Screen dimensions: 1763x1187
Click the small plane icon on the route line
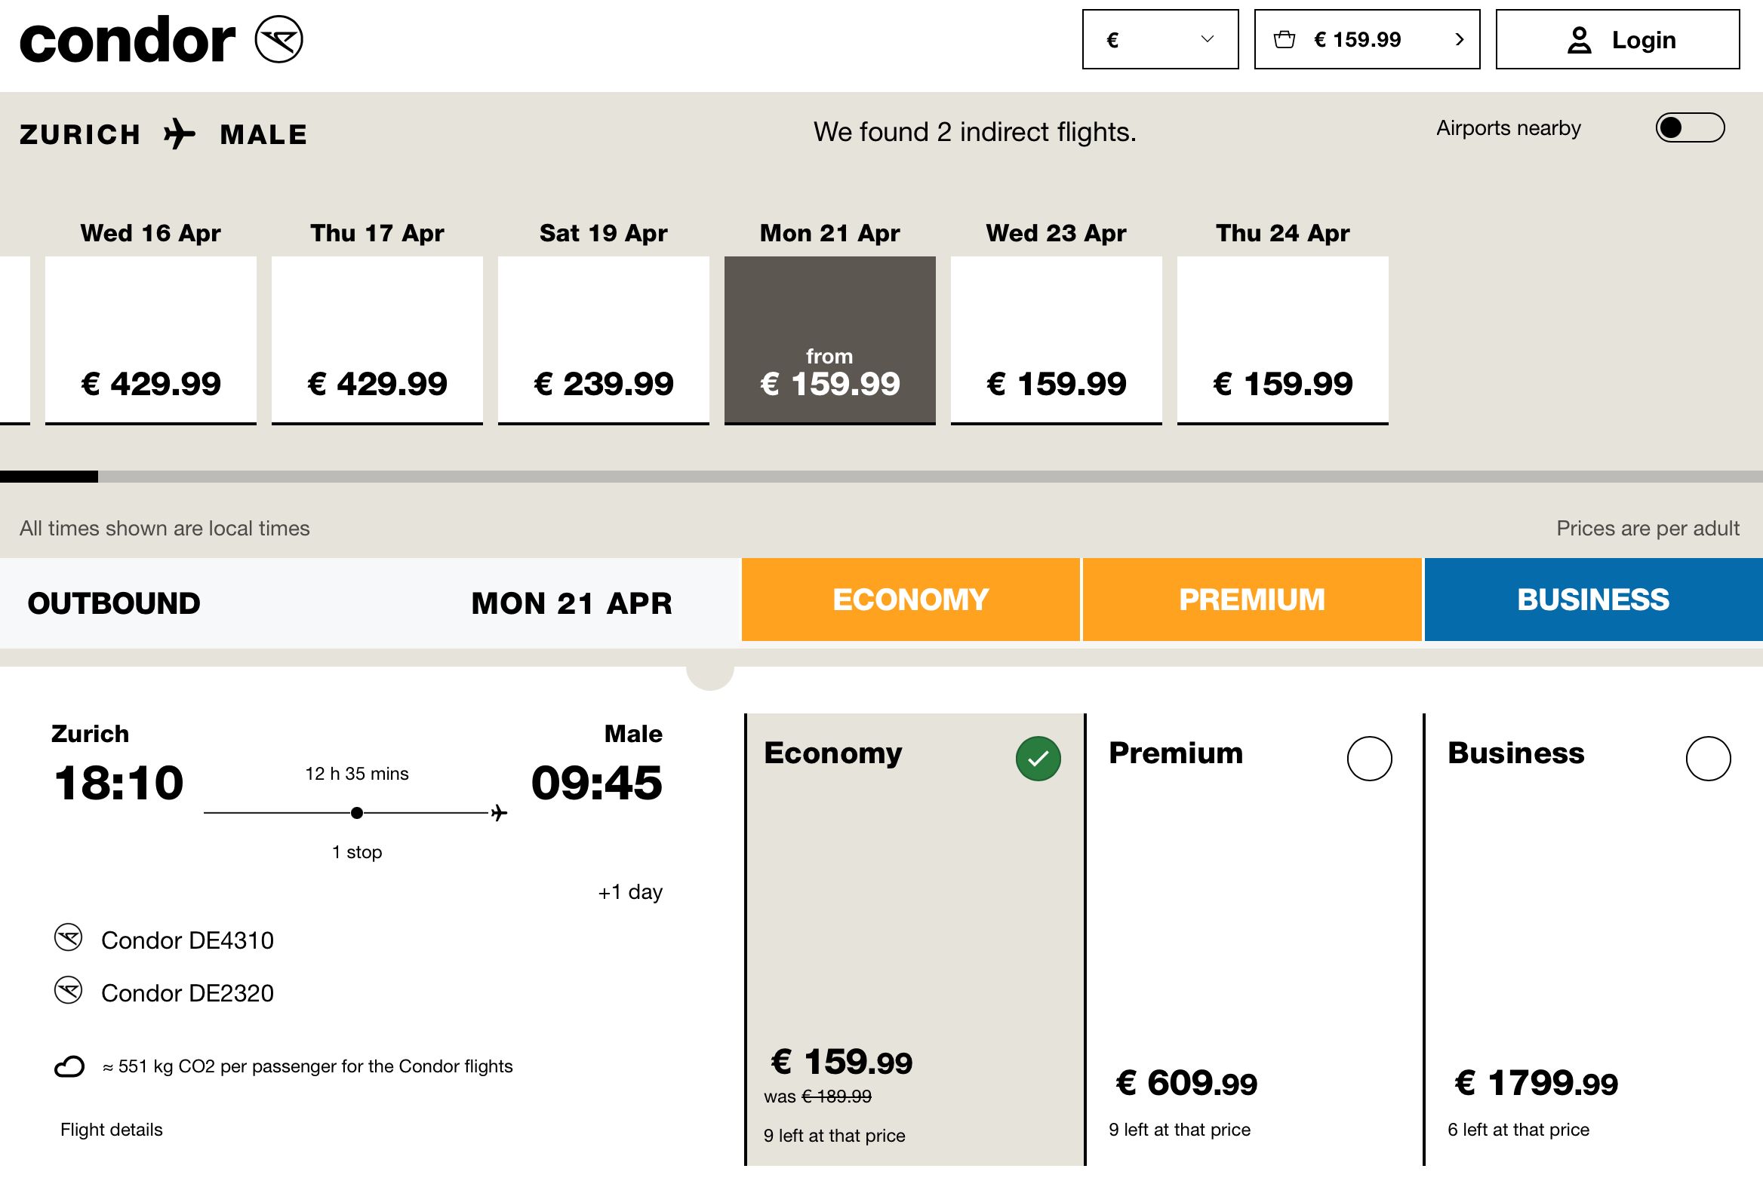[x=499, y=813]
